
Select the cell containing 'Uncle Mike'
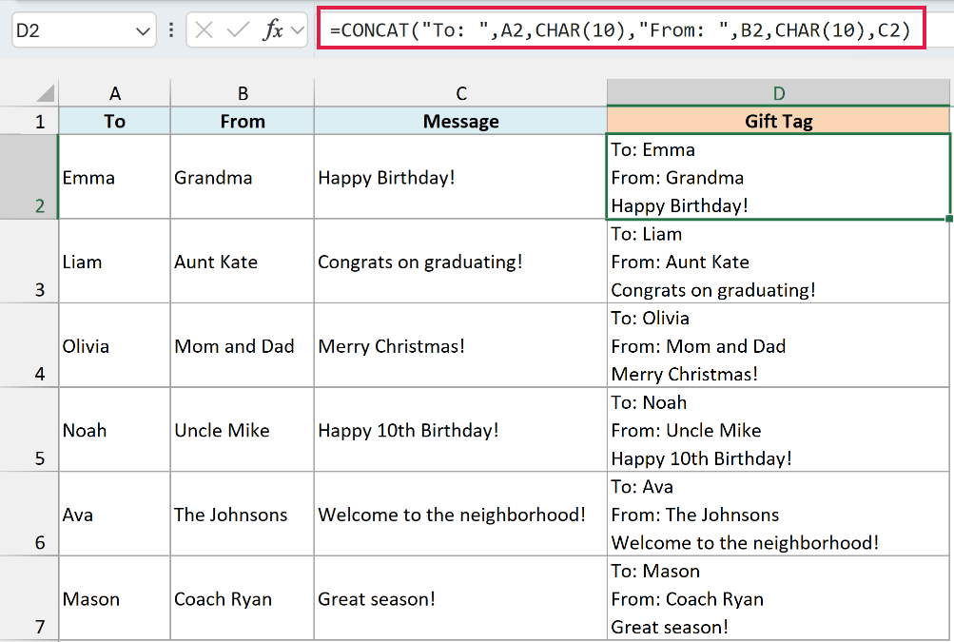pos(243,430)
